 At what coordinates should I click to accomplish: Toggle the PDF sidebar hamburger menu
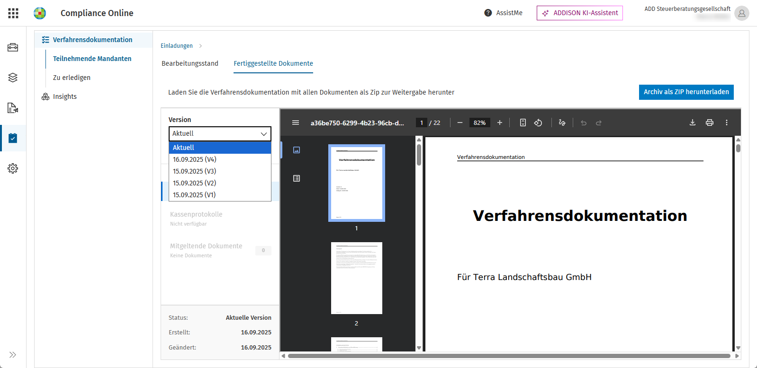[x=296, y=123]
